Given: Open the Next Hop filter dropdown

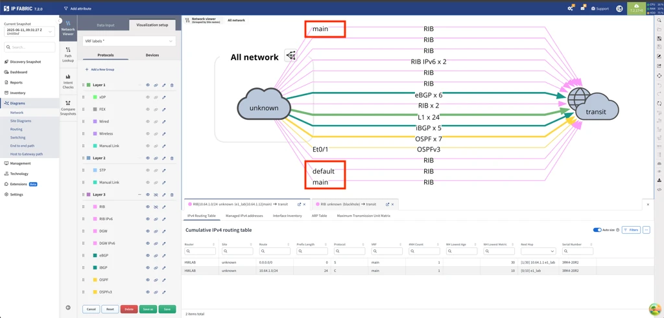Looking at the screenshot, I should (539, 251).
